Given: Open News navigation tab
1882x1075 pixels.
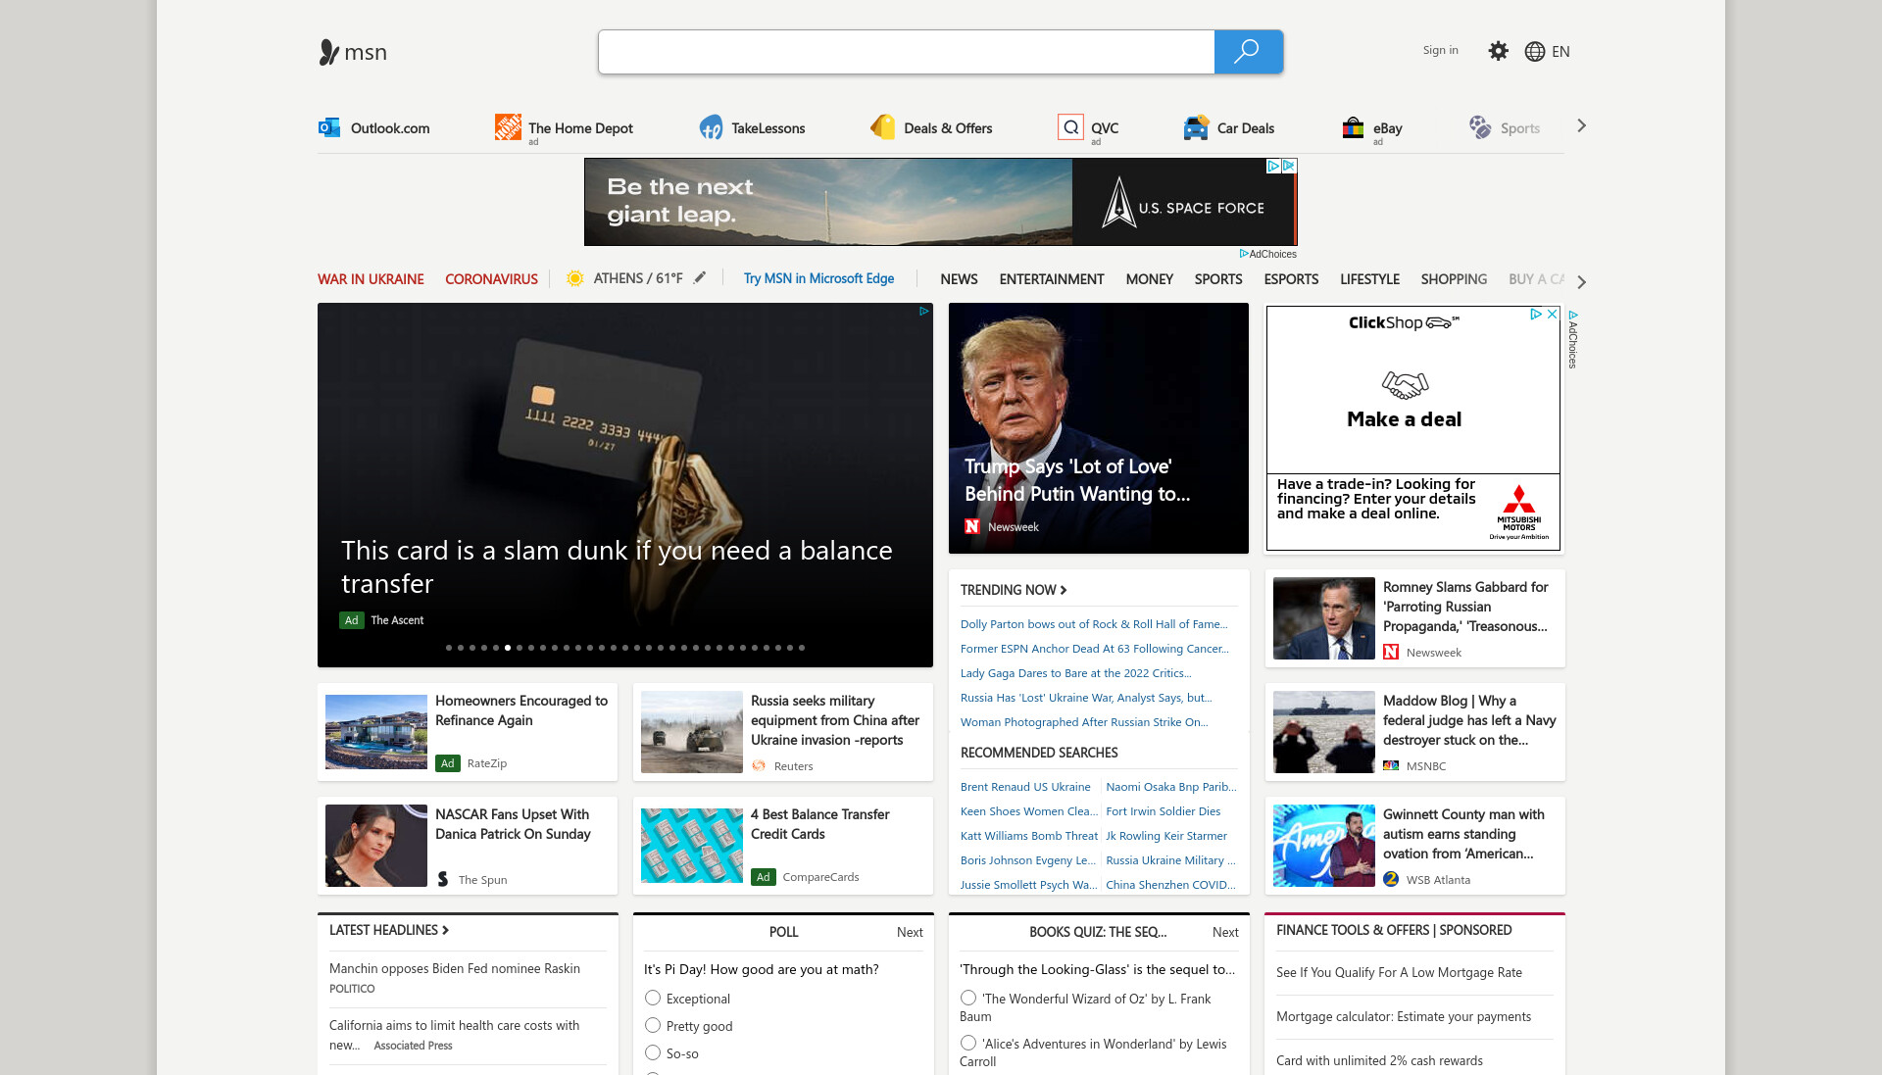Looking at the screenshot, I should pyautogui.click(x=959, y=279).
